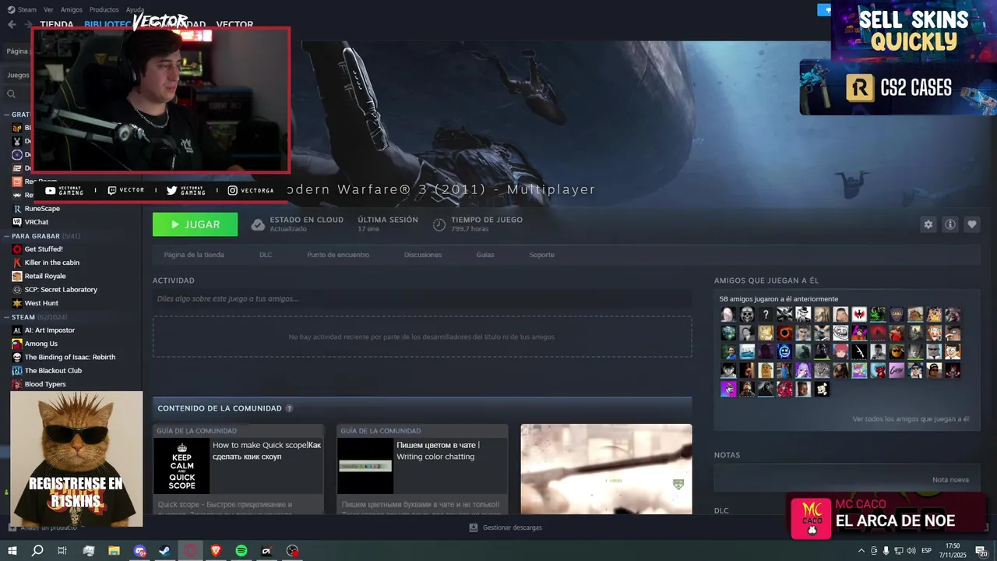Open Brave browser from the taskbar
The height and width of the screenshot is (561, 997).
[x=216, y=551]
